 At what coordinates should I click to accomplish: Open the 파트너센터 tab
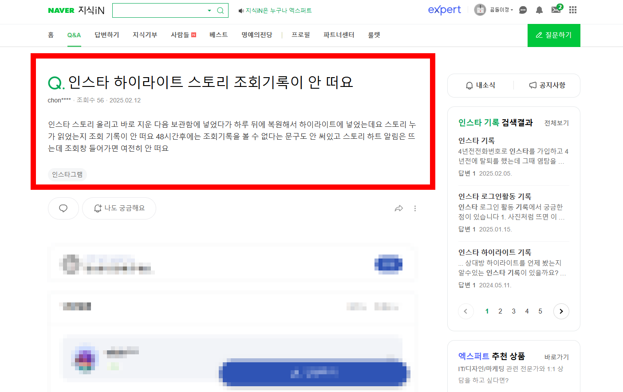pyautogui.click(x=339, y=35)
